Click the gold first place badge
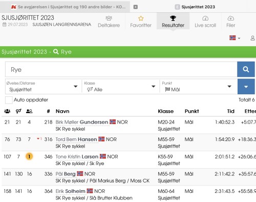 (29, 156)
